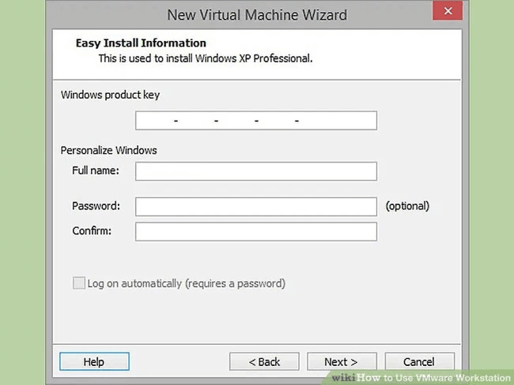Click 'This is used to install Windows XP Professional.'

point(206,58)
